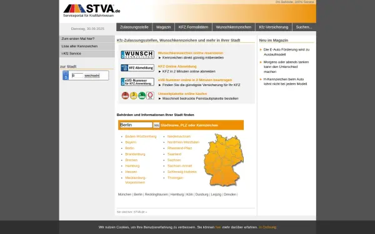Select Niedersachsen state link
This screenshot has width=375, height=234.
[179, 136]
